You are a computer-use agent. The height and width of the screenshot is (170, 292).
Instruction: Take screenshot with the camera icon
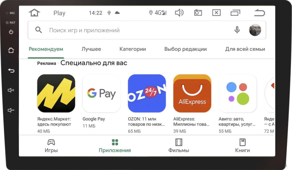click(x=198, y=13)
